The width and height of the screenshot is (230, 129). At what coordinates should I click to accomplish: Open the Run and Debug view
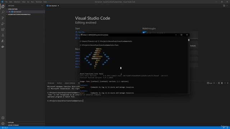tap(3, 24)
